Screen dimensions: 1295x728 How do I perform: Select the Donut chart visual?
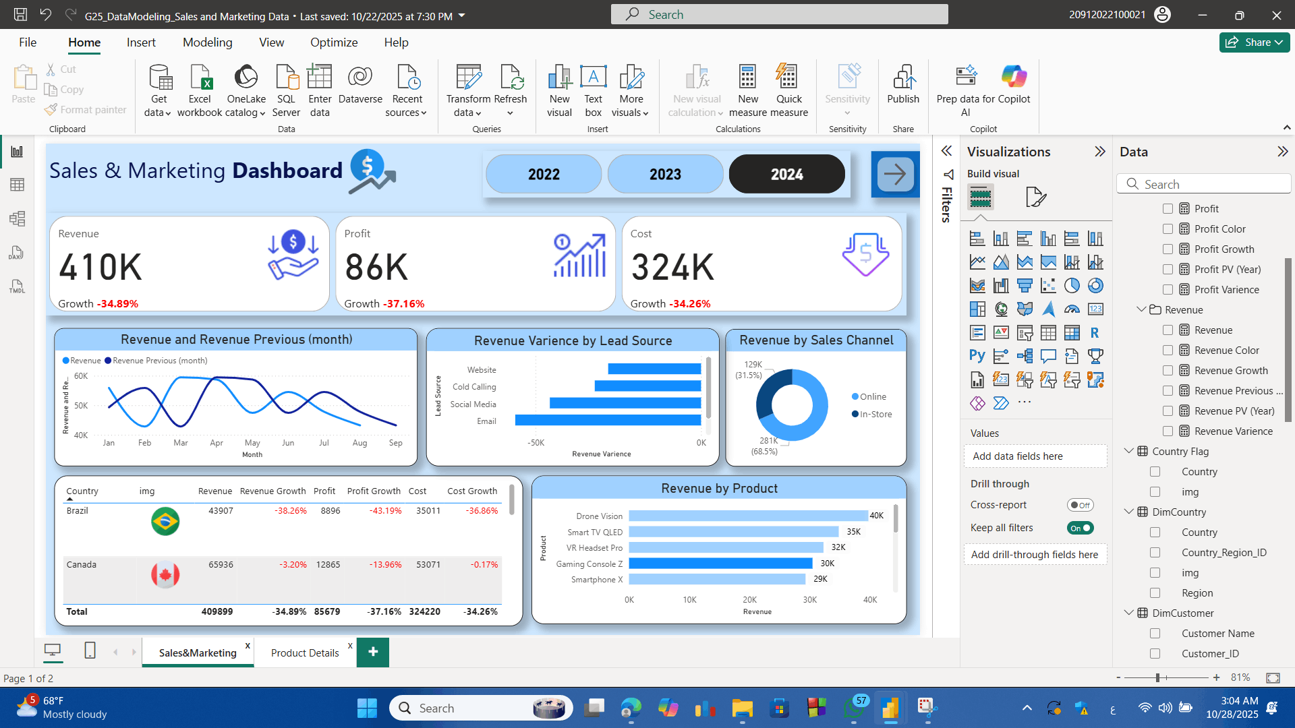(x=1095, y=285)
